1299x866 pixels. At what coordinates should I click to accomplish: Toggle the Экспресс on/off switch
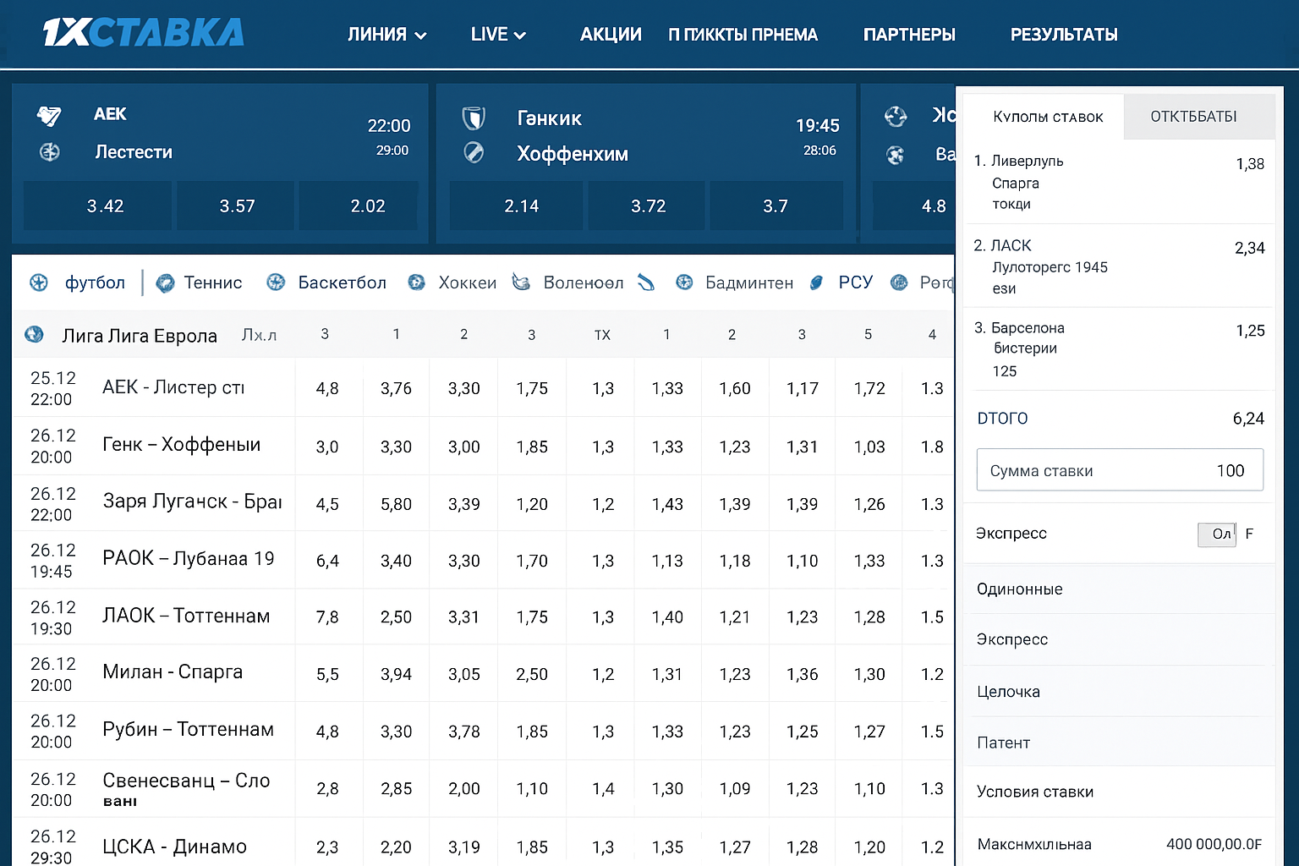(1218, 534)
